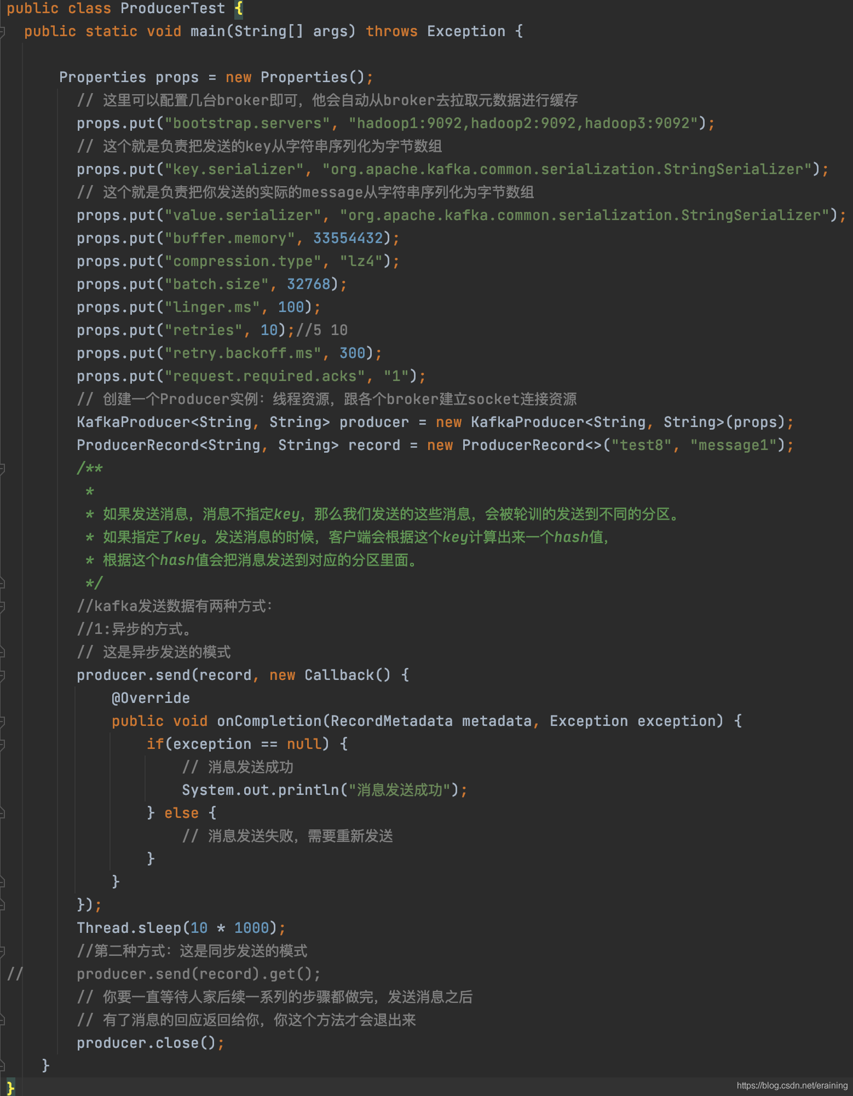Place cursor on 'Properties props = new Properties();'

click(216, 77)
